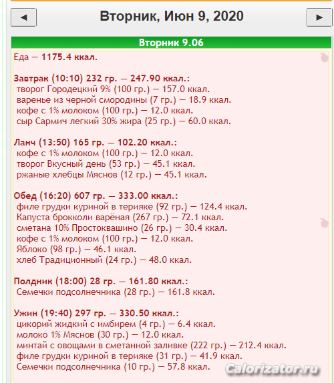
Task: Go to next day with right arrow
Action: click(x=319, y=17)
